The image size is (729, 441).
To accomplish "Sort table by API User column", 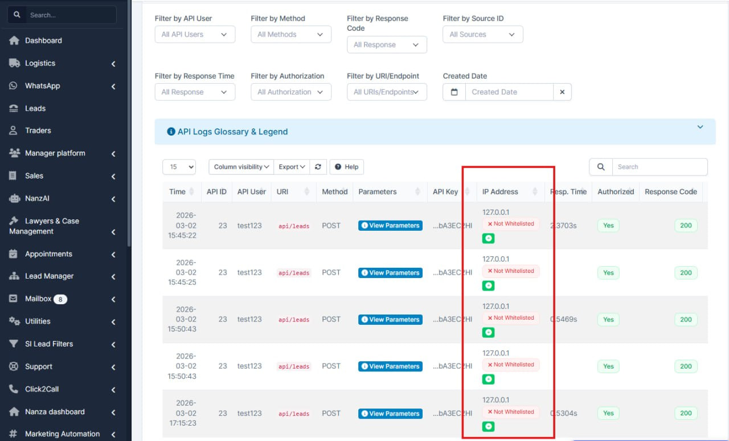I will (x=252, y=191).
